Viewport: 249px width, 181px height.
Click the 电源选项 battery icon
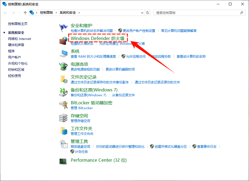click(63, 67)
